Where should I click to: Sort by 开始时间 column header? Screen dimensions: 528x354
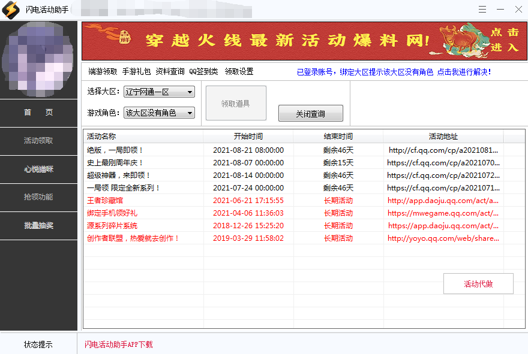point(248,137)
